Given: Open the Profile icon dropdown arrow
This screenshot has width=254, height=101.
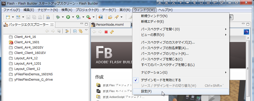Looking at the screenshot, I should click(83, 17).
